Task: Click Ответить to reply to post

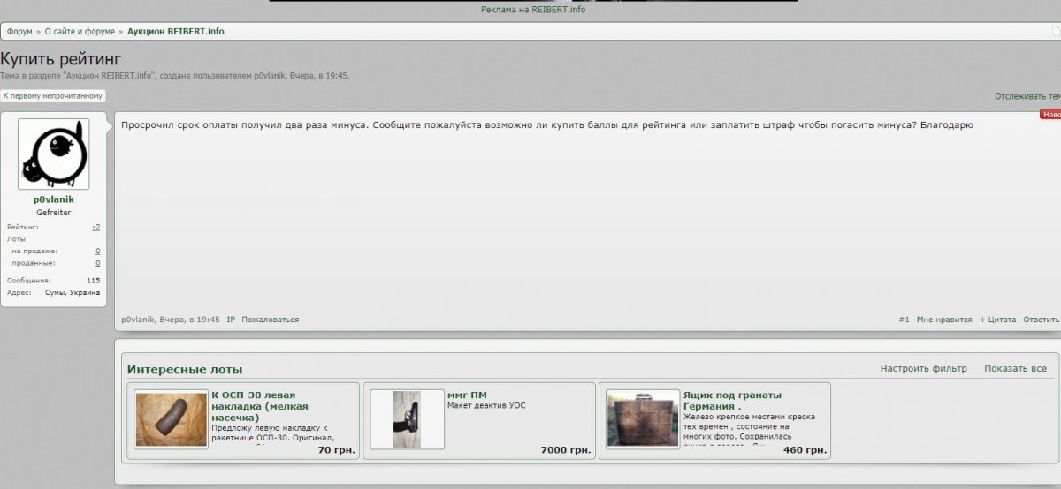Action: click(x=1042, y=320)
